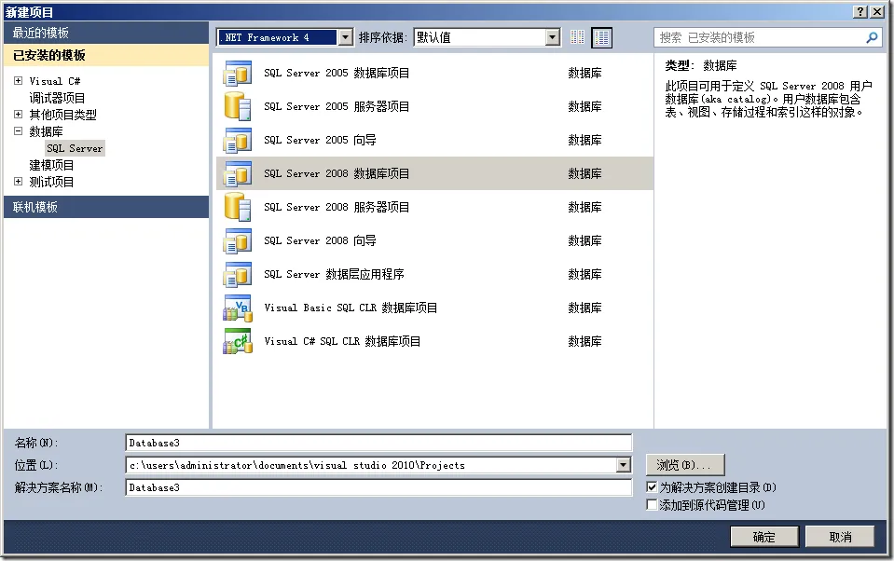The image size is (894, 561).
Task: Click the SQL Server 2005 服务器项目 icon
Action: tap(238, 106)
